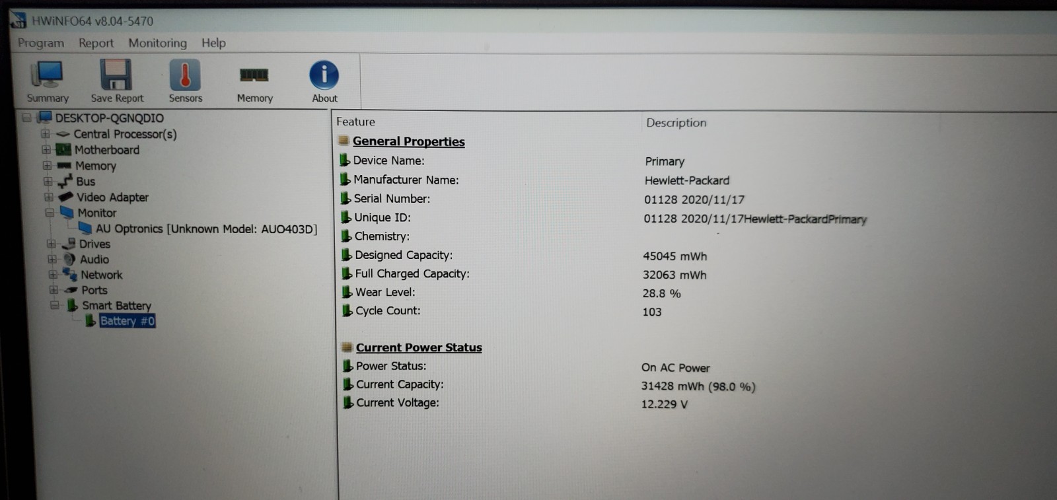Image resolution: width=1057 pixels, height=500 pixels.
Task: Click the Wear Level 28.8 % value
Action: tap(661, 293)
